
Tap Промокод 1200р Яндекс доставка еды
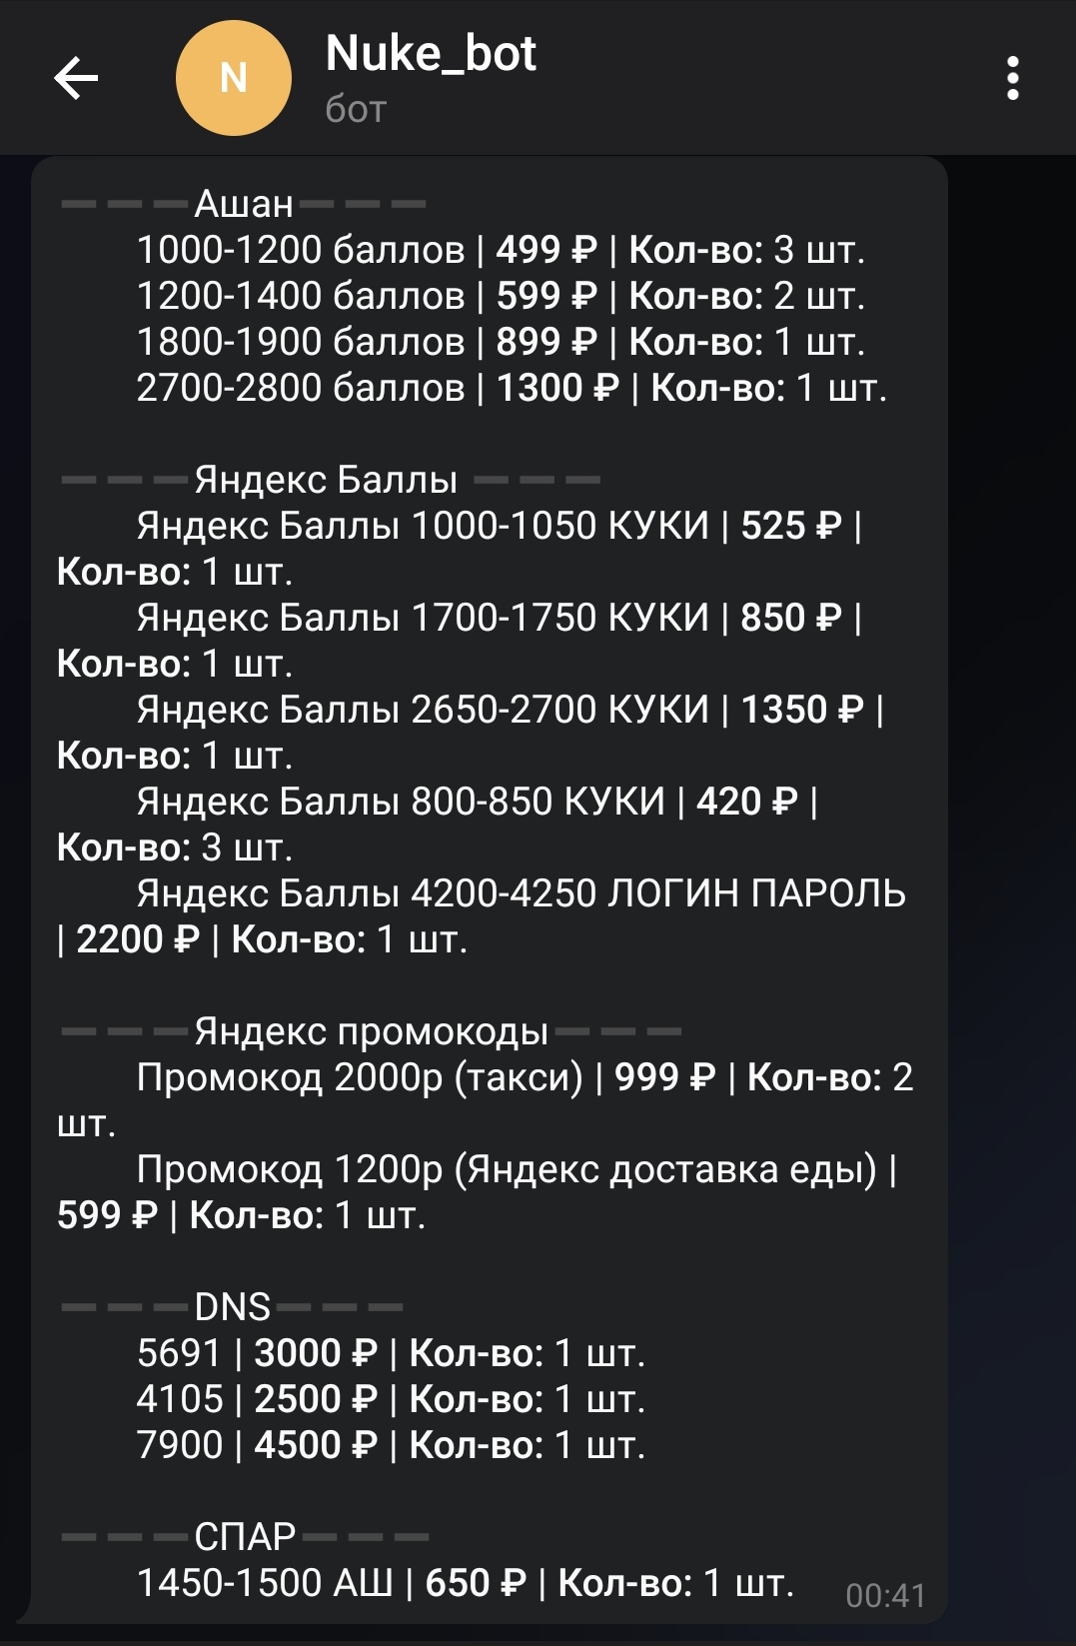pos(477,1192)
